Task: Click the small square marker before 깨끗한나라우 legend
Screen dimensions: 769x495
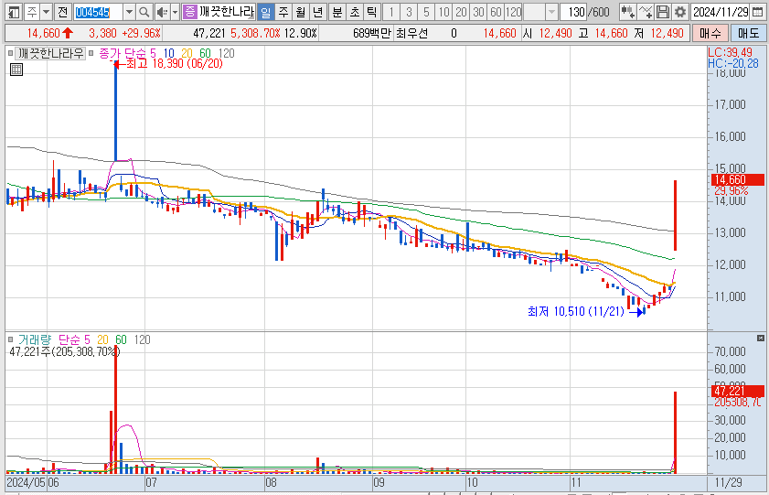Action: pos(10,53)
